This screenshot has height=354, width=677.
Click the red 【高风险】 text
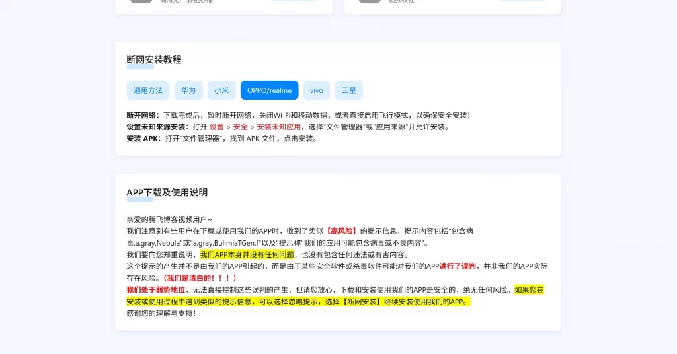click(341, 231)
